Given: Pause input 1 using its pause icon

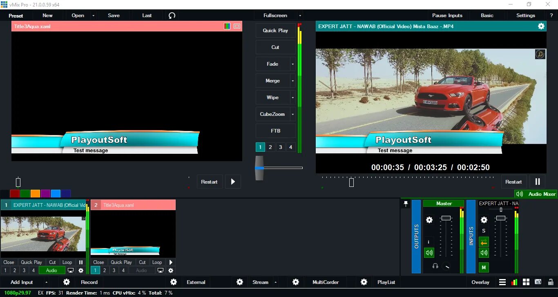Looking at the screenshot, I should pos(81,262).
